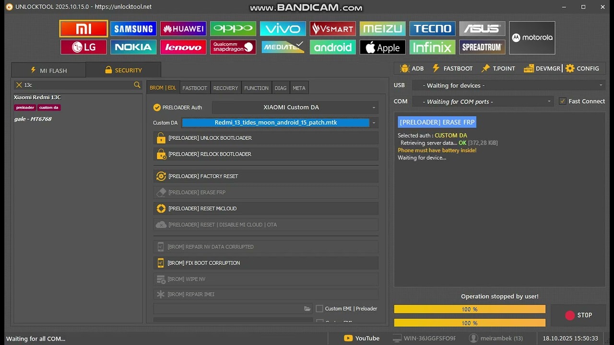Open the OPPO brand section
The height and width of the screenshot is (345, 614).
[233, 29]
